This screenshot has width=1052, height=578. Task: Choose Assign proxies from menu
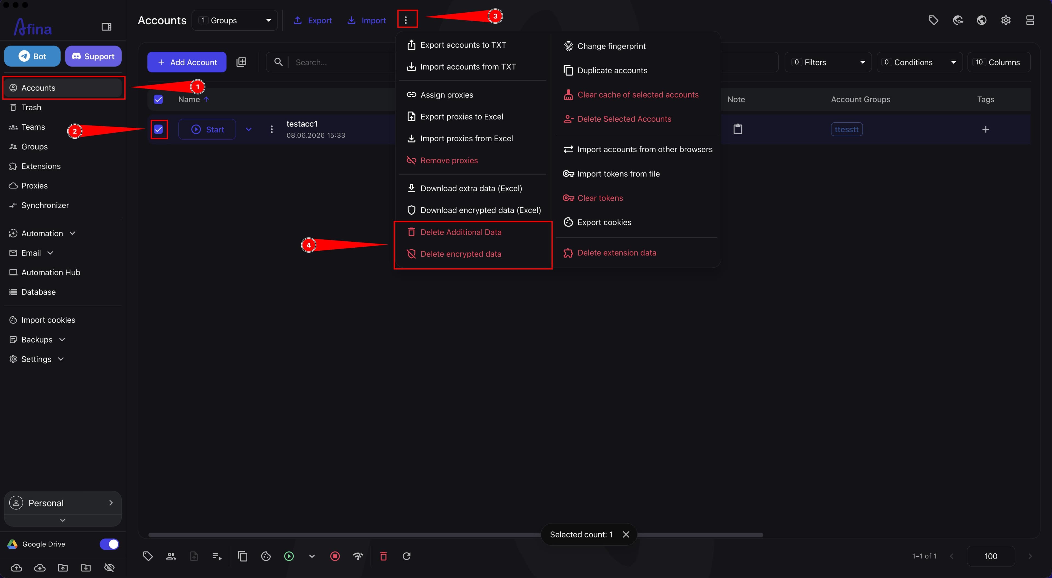click(472, 95)
